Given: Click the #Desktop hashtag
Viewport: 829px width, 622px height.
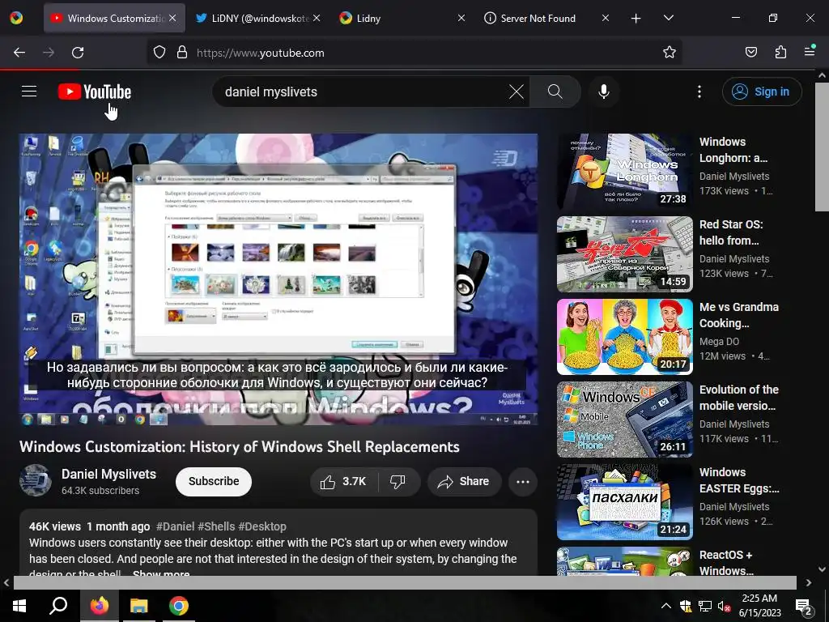Looking at the screenshot, I should pyautogui.click(x=262, y=526).
